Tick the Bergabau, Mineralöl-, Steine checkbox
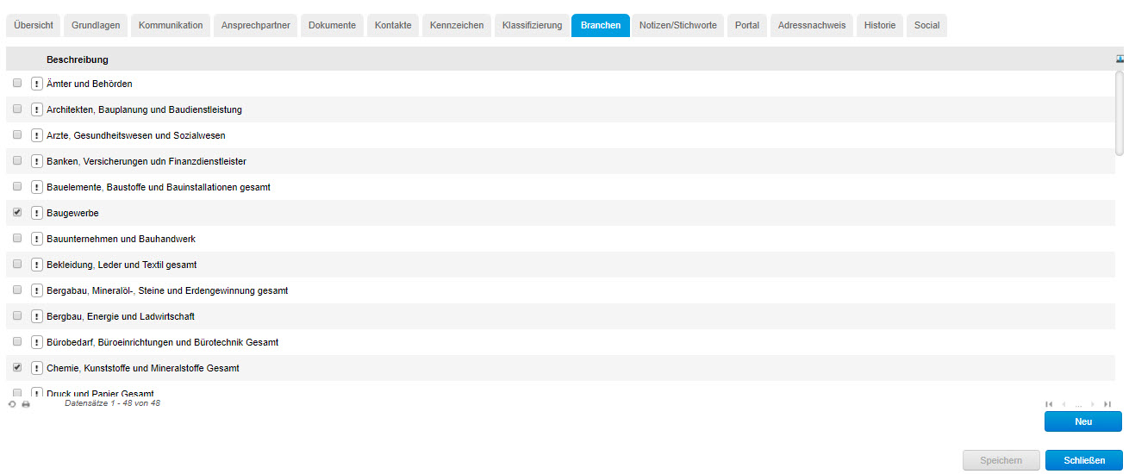 (17, 290)
